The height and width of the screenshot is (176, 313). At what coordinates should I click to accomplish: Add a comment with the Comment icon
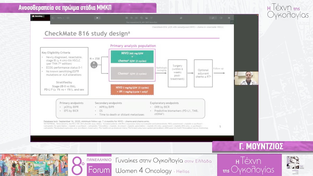point(151,18)
